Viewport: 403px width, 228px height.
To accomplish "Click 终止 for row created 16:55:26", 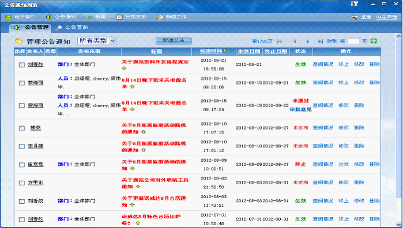I will tap(344, 64).
